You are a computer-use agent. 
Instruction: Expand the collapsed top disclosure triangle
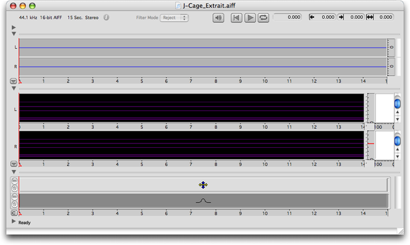14,27
